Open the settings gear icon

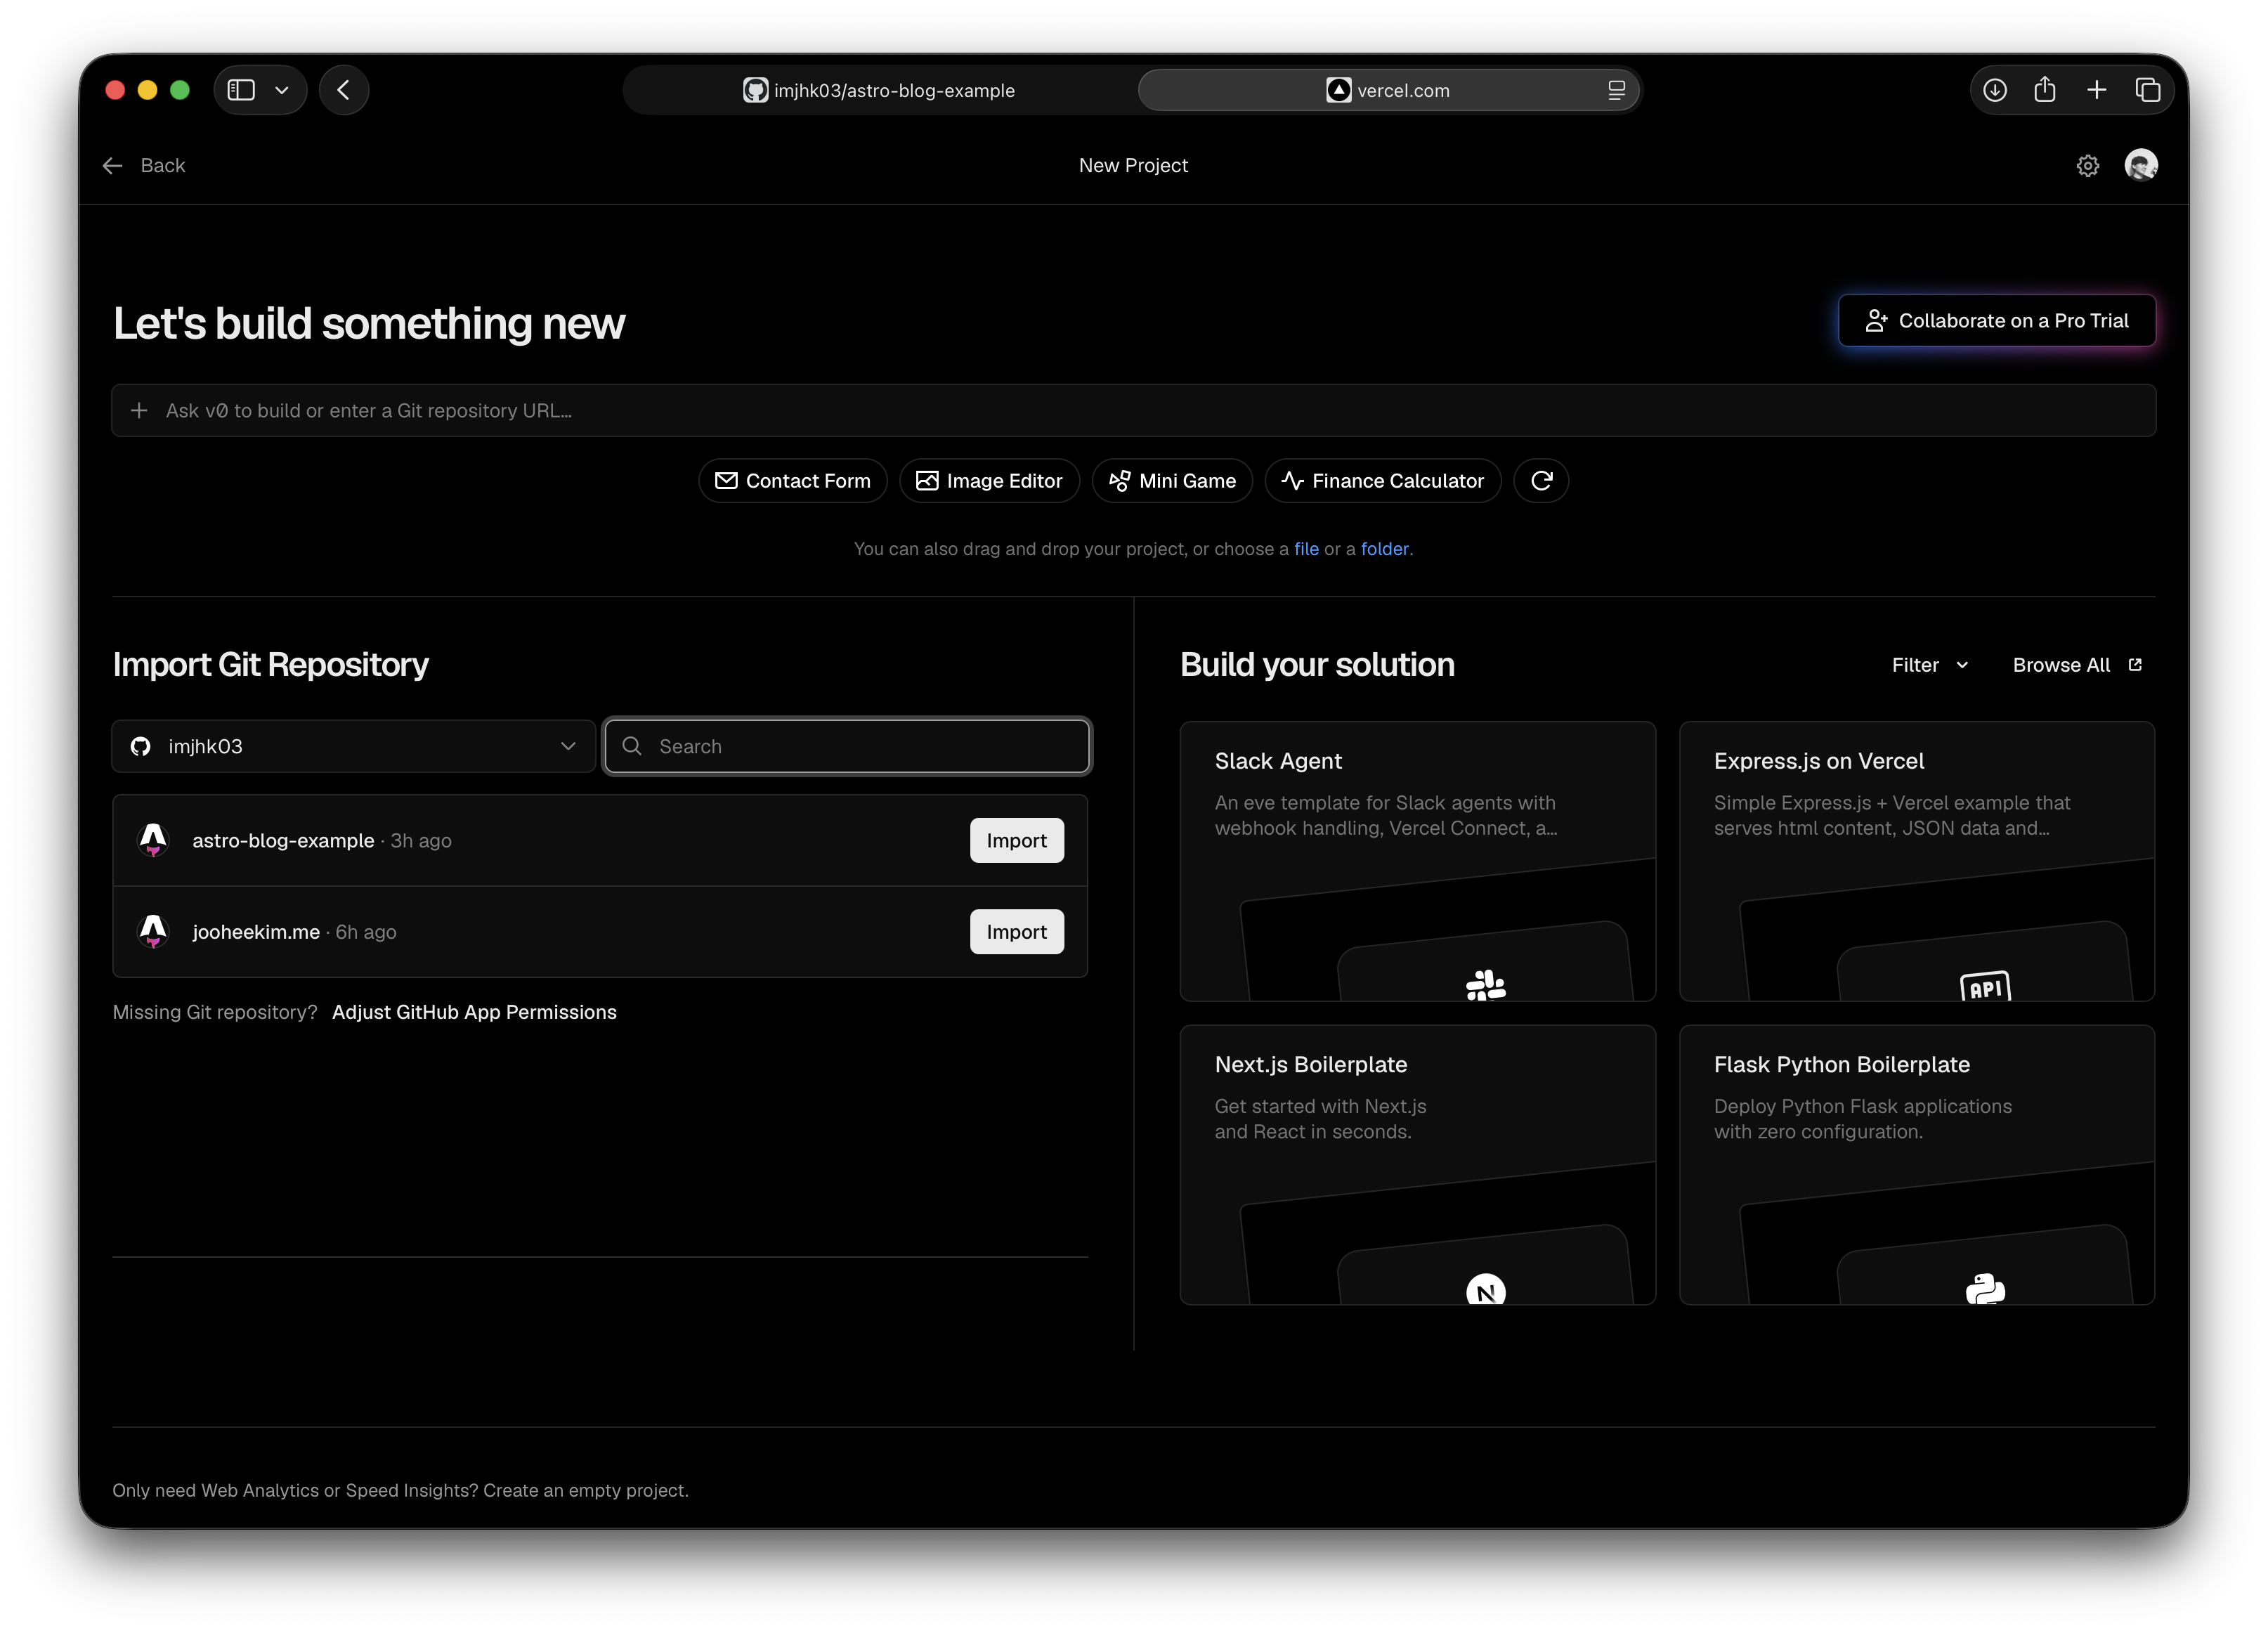[x=2088, y=165]
